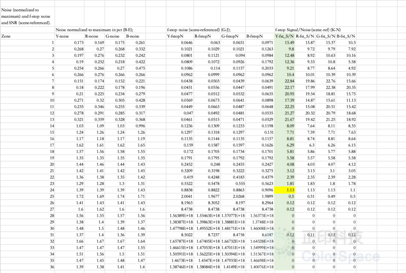
Task: Click the yellow highlighted 1.13 cell
Action: click(285, 190)
